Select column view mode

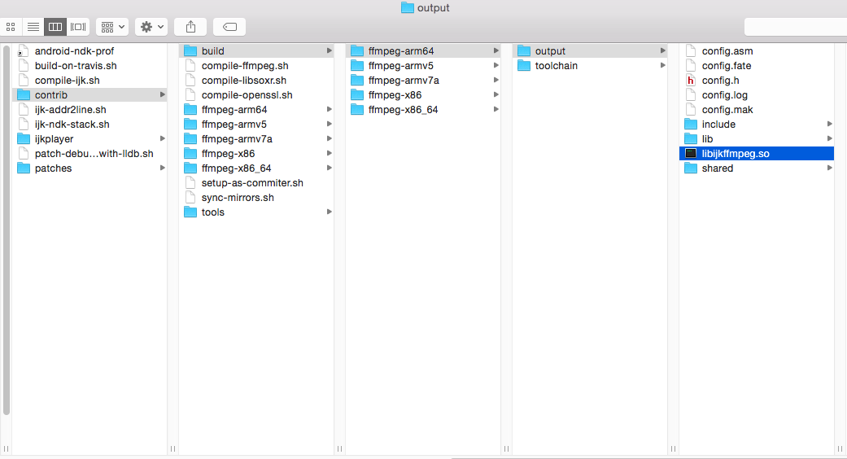point(55,27)
